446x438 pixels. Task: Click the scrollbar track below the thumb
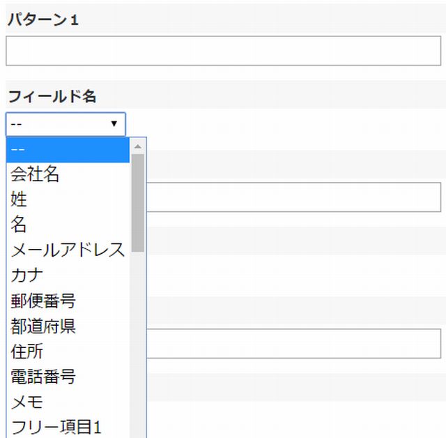pos(138,345)
